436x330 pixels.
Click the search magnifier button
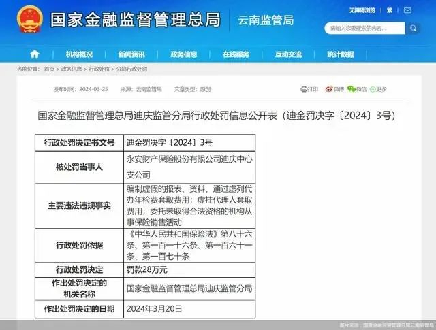[414, 28]
